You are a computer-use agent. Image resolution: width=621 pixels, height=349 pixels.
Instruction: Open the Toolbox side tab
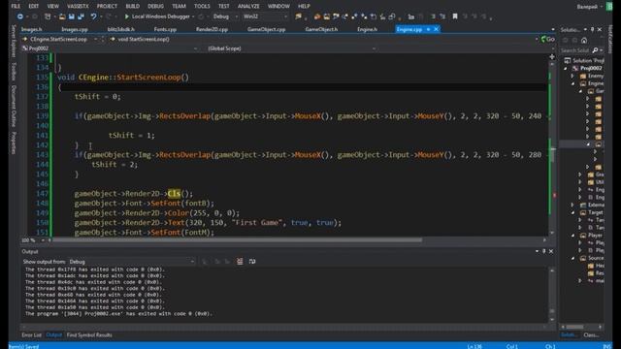[x=14, y=71]
